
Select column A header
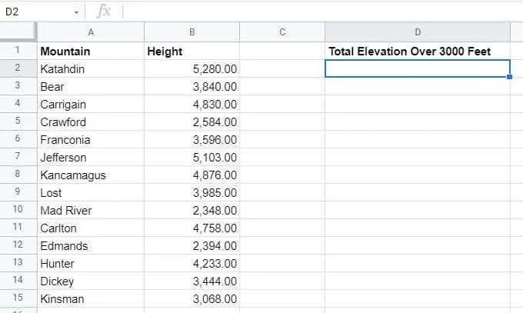(91, 32)
